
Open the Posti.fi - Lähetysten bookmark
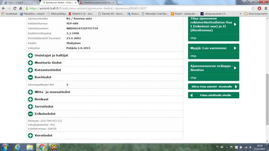click(x=184, y=14)
